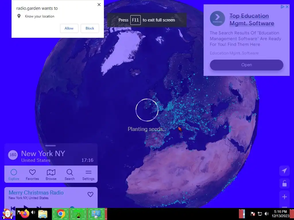Switch to the Browse tab

click(51, 174)
